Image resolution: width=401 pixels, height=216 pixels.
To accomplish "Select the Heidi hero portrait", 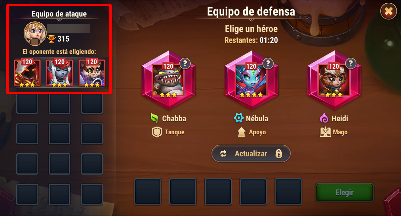I will (334, 80).
